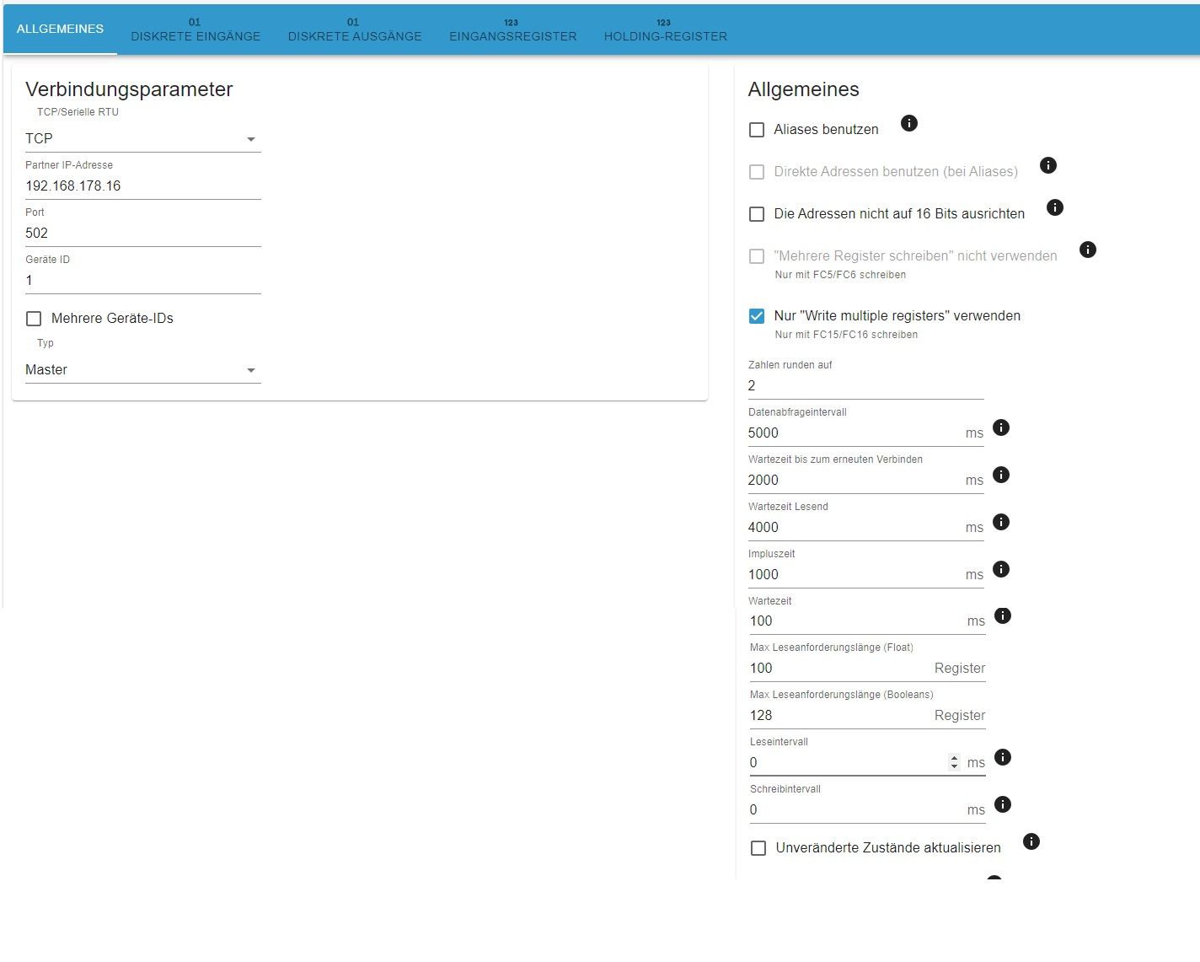
Task: Switch to Eingangsregister tab
Action: pyautogui.click(x=513, y=30)
